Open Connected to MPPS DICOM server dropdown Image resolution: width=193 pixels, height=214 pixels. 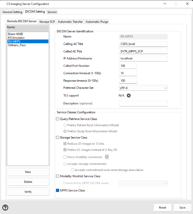[143, 183]
